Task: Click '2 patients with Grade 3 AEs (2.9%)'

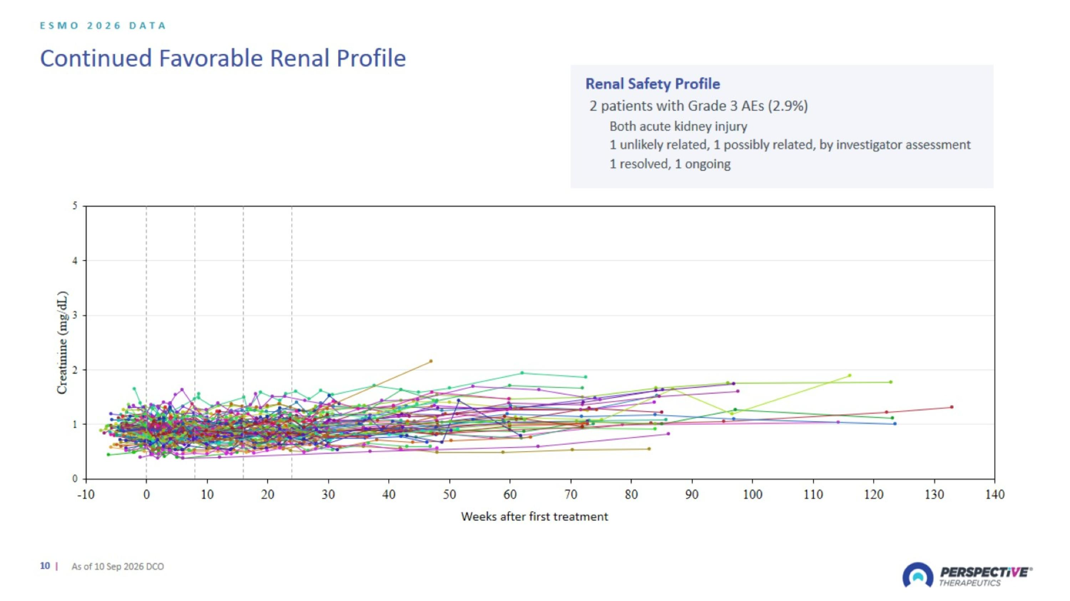Action: click(699, 106)
